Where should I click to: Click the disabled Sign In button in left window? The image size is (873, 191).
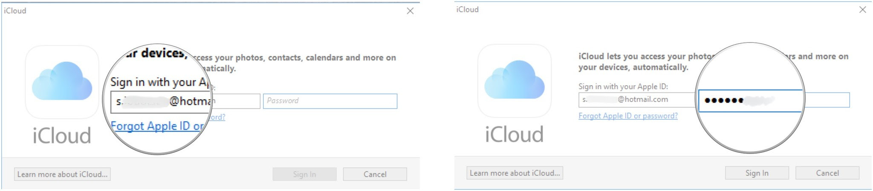[x=304, y=174]
